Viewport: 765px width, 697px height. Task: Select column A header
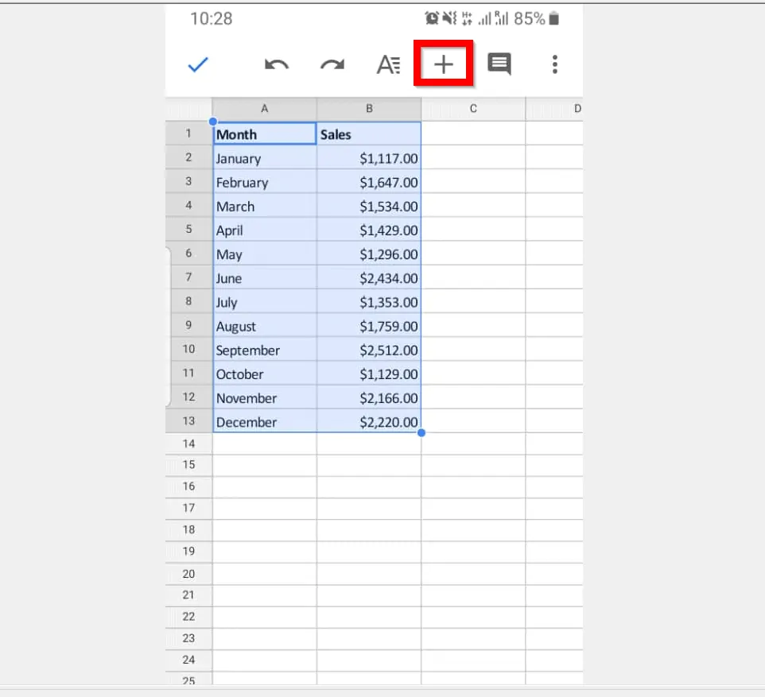click(265, 108)
